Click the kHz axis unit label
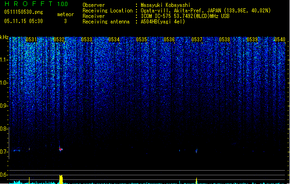 pyautogui.click(x=4, y=37)
